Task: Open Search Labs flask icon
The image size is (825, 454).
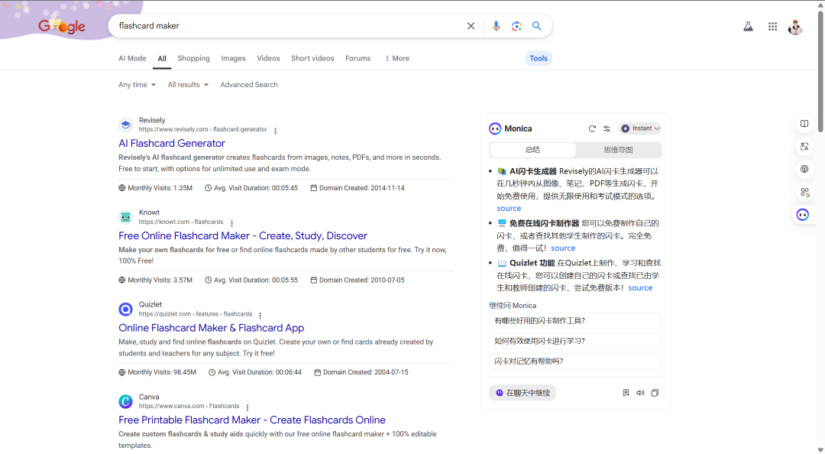Action: [x=748, y=26]
